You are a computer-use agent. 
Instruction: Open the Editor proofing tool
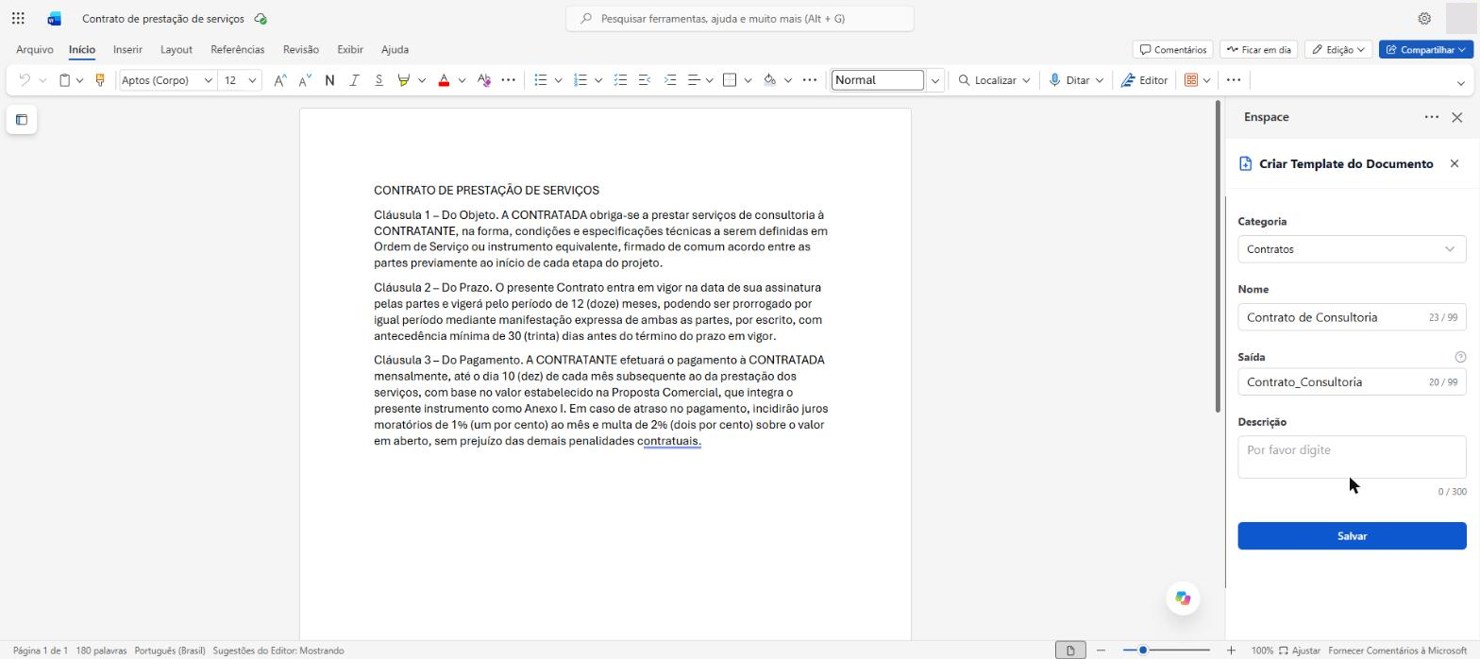pyautogui.click(x=1144, y=80)
